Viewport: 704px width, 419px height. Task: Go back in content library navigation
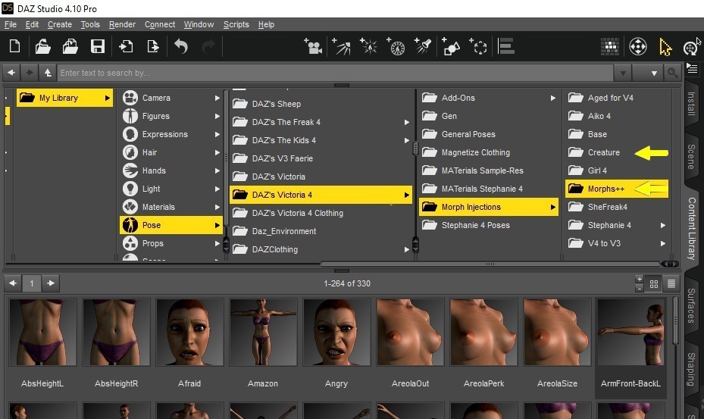click(11, 72)
